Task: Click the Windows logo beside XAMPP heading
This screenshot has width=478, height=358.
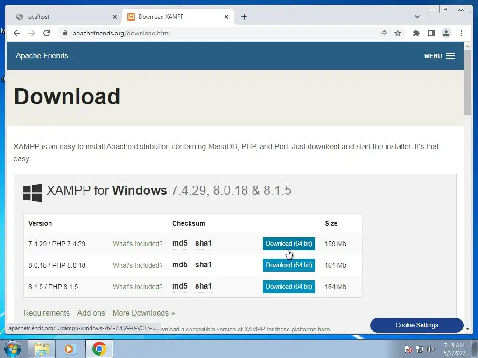Action: click(33, 193)
